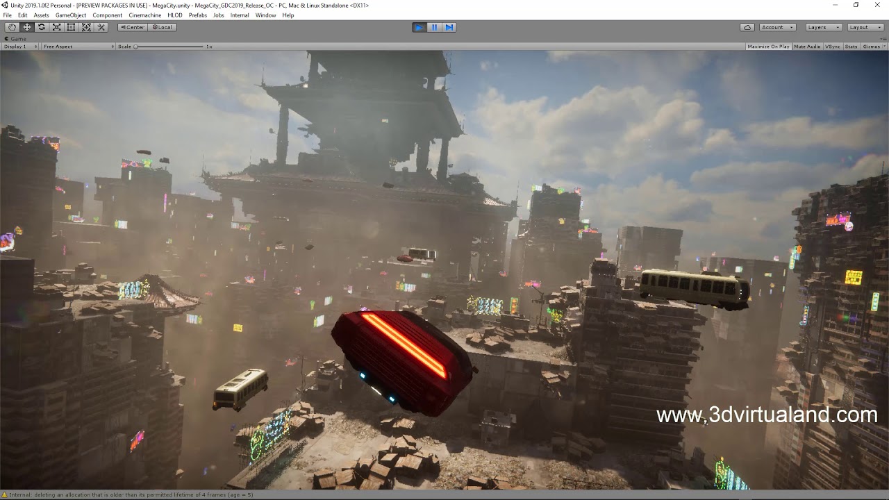The height and width of the screenshot is (500, 889).
Task: Open the Help menu
Action: pos(288,15)
